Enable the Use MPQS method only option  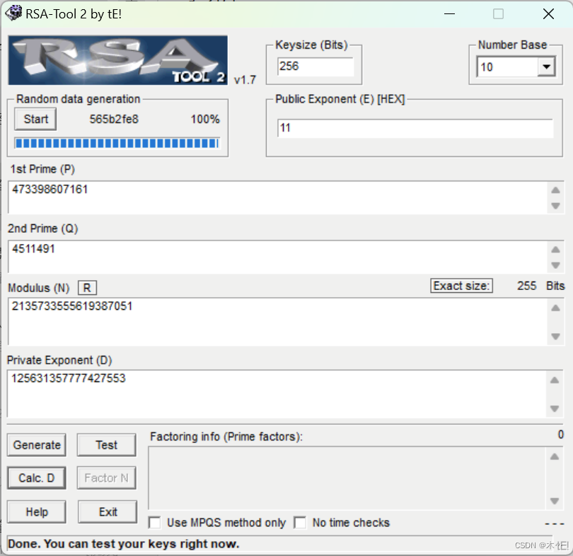click(154, 522)
